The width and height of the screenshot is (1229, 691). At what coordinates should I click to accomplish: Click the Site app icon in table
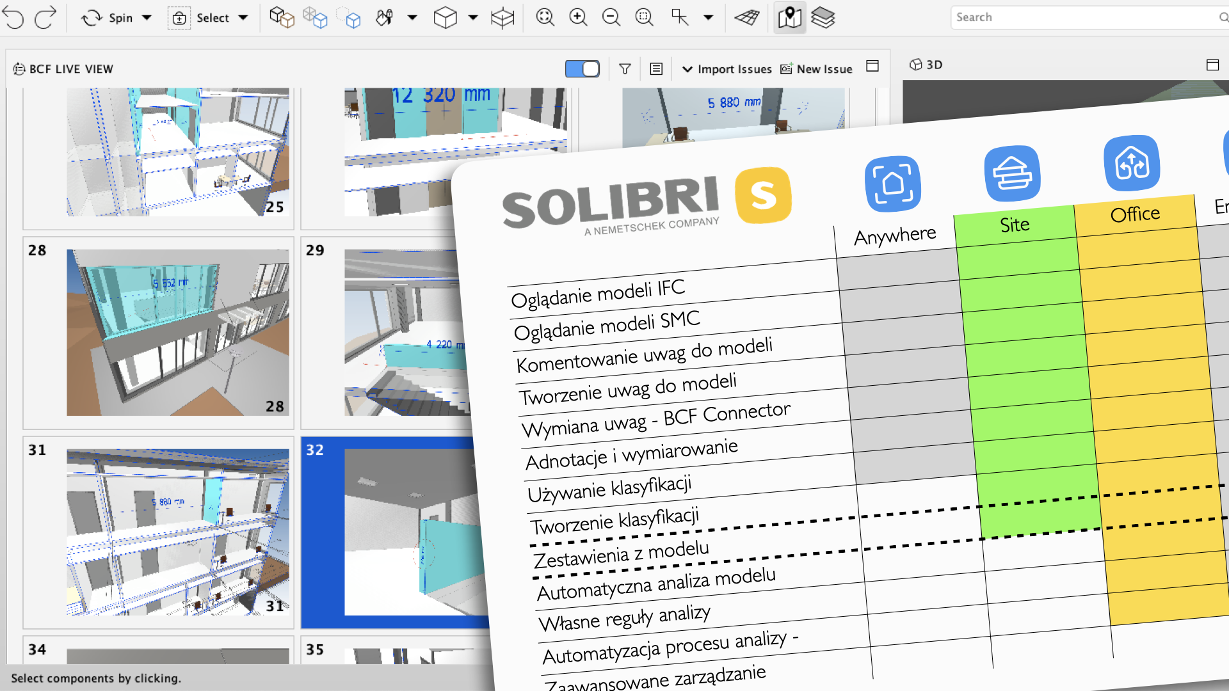pos(1013,173)
